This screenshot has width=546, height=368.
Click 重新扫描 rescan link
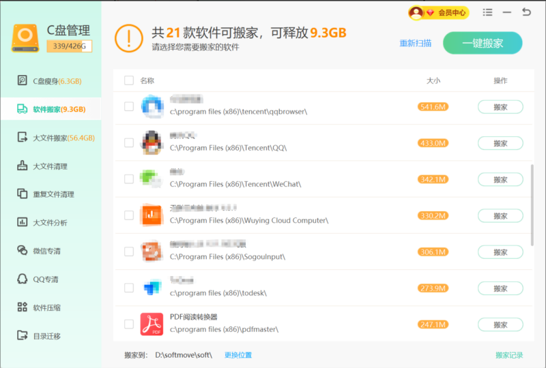pos(416,43)
